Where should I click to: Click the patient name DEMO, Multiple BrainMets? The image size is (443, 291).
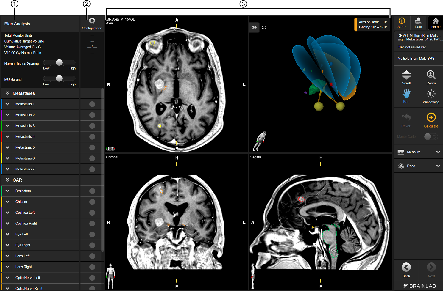[x=419, y=36]
